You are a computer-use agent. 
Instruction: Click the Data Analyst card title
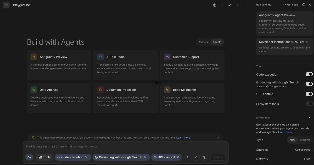[49, 90]
